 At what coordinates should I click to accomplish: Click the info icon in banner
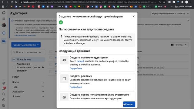click(12, 21)
